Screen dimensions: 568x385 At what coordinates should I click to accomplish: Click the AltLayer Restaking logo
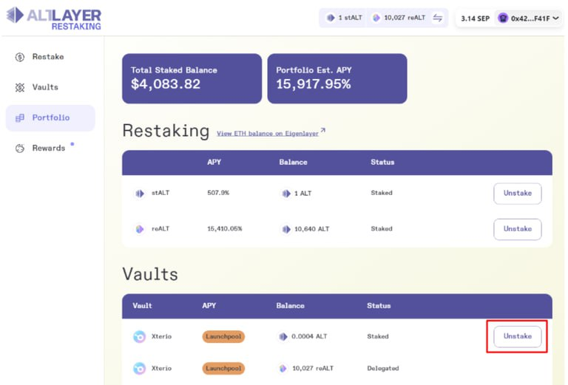pos(53,18)
